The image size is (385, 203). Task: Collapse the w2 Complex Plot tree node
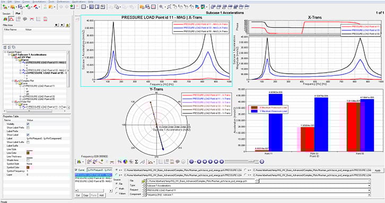13,81
